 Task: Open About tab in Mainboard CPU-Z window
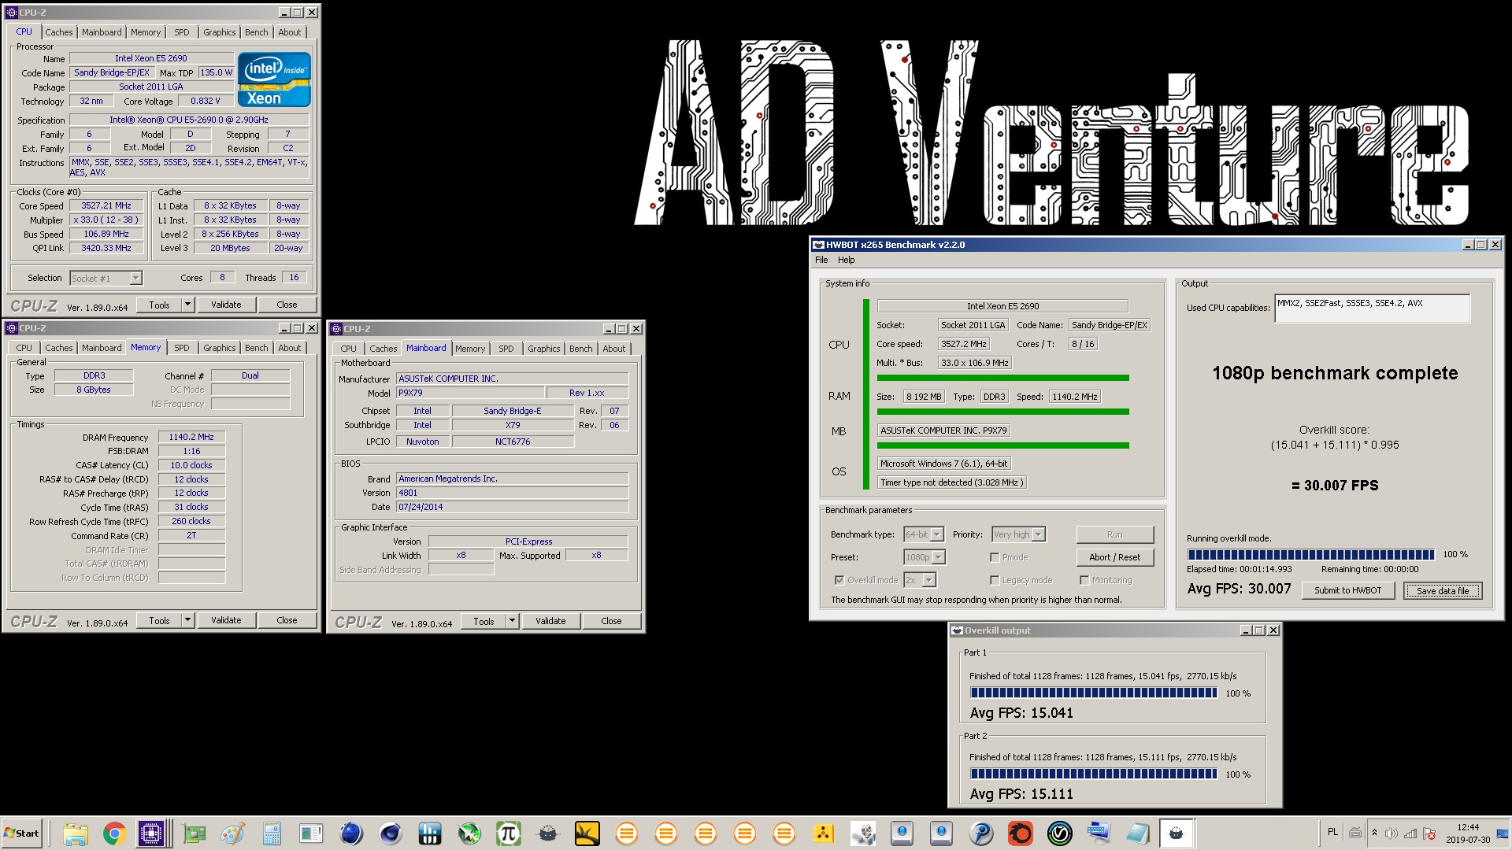[614, 349]
